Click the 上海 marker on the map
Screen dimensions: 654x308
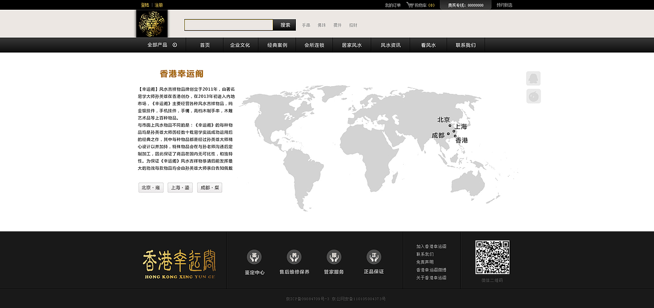click(x=454, y=131)
